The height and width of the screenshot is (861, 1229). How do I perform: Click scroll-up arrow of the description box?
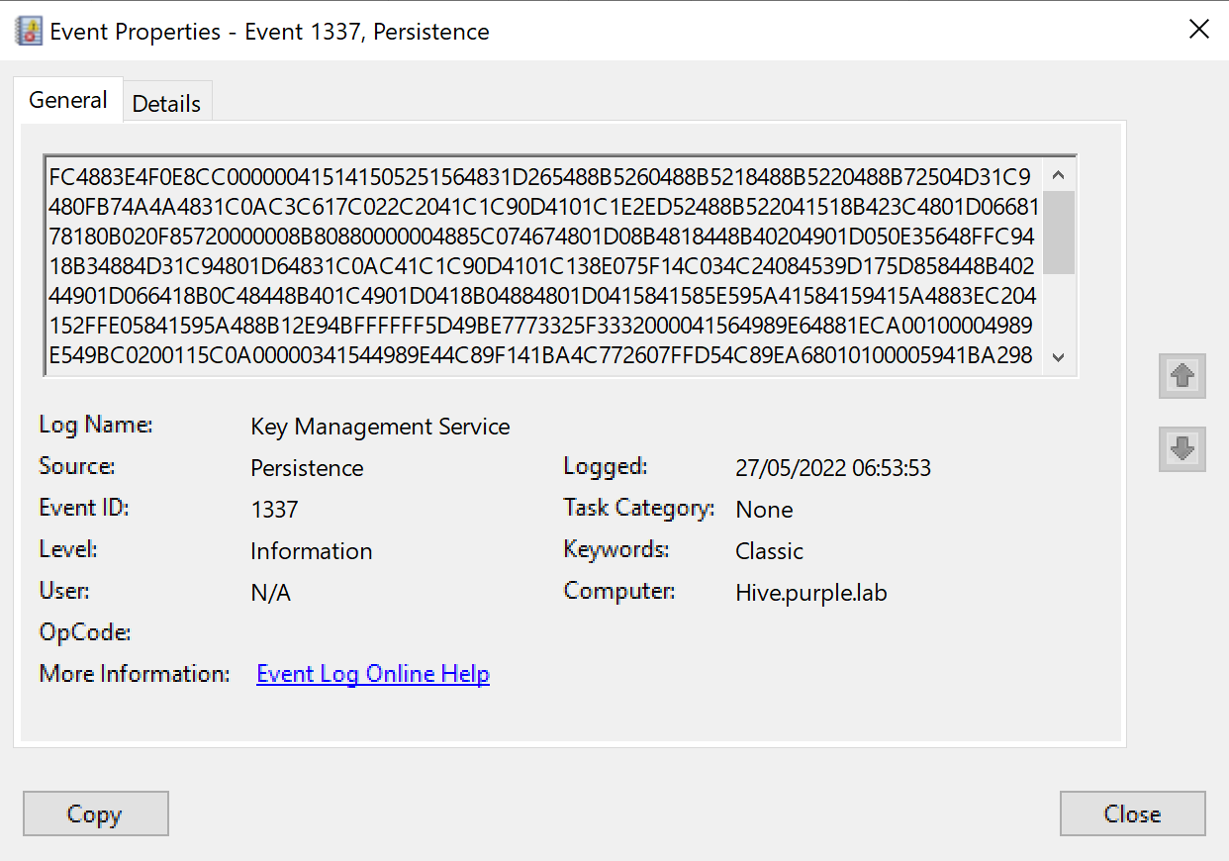(x=1058, y=176)
